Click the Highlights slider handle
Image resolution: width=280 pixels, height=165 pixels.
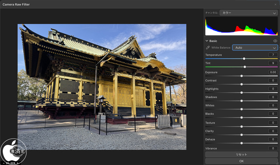coord(241,93)
